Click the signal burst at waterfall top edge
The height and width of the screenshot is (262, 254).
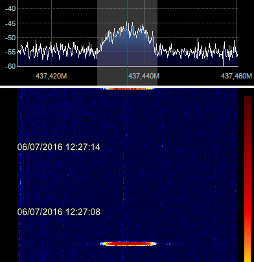click(128, 88)
